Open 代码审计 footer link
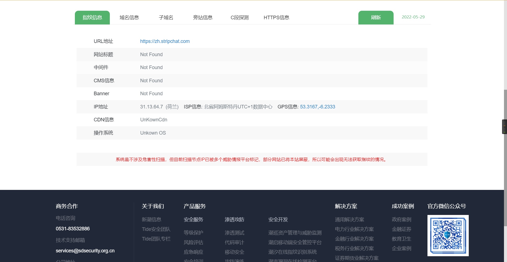Viewport: 507px width, 262px height. pos(235,242)
